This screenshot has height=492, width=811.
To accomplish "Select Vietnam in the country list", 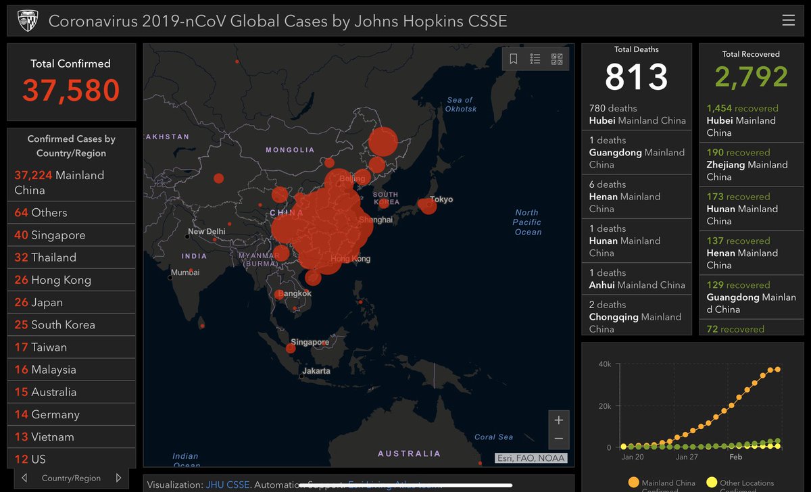I will coord(72,437).
